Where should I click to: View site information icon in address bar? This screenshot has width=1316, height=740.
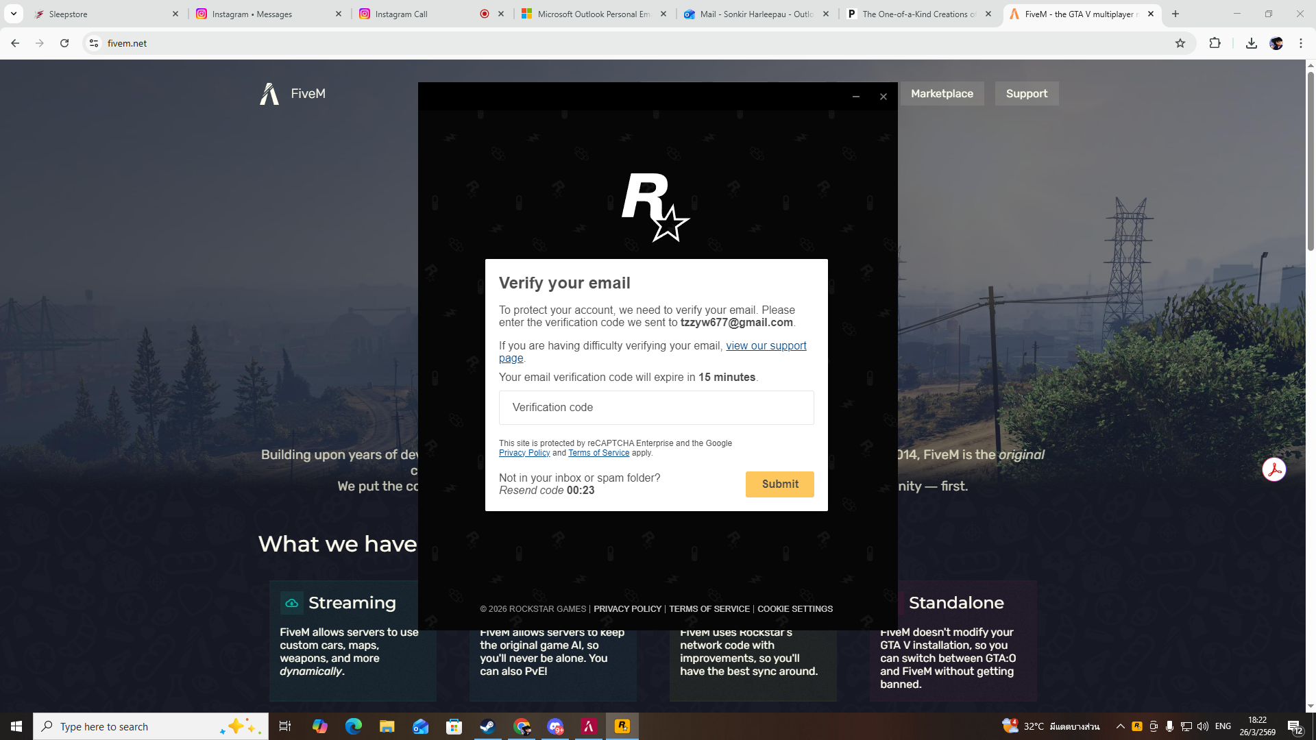(x=94, y=43)
